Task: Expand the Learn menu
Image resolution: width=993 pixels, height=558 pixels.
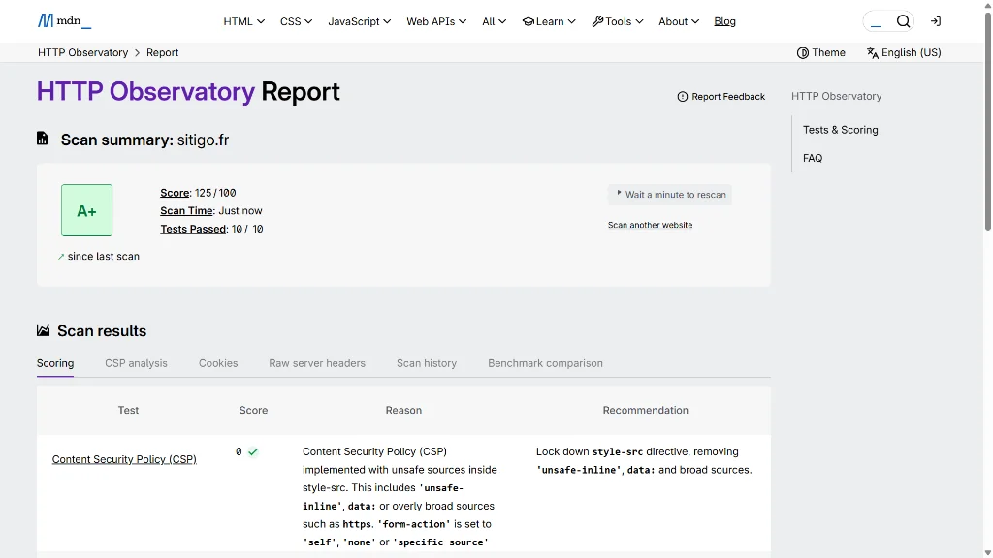Action: [549, 21]
